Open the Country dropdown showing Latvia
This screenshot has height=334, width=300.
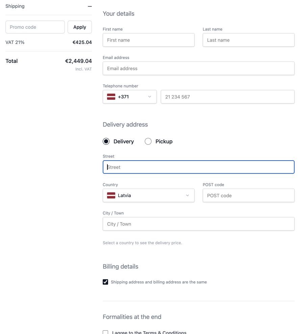148,195
